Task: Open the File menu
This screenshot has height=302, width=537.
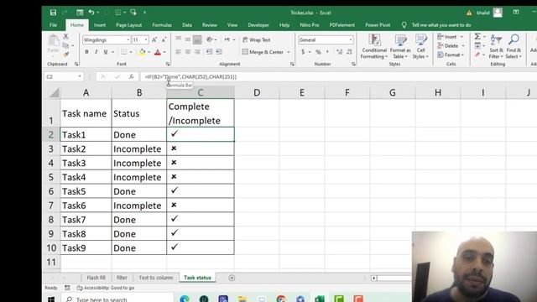Action: pyautogui.click(x=54, y=25)
